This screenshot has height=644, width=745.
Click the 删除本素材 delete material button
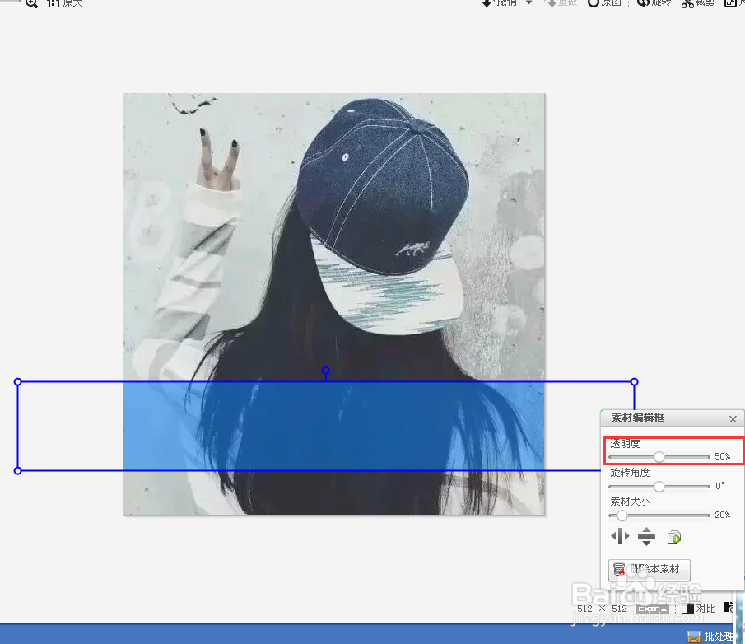pyautogui.click(x=650, y=570)
